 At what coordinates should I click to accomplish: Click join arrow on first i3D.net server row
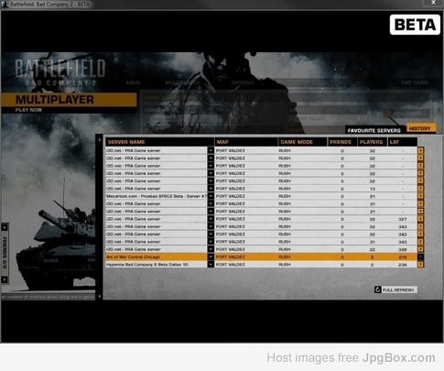(420, 150)
